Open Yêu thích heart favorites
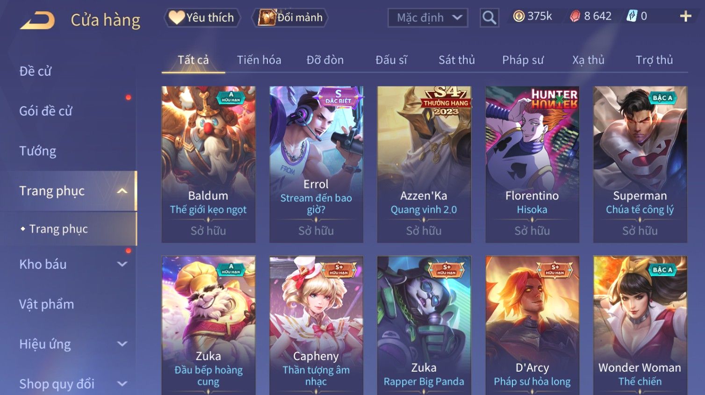705x395 pixels. [x=202, y=18]
